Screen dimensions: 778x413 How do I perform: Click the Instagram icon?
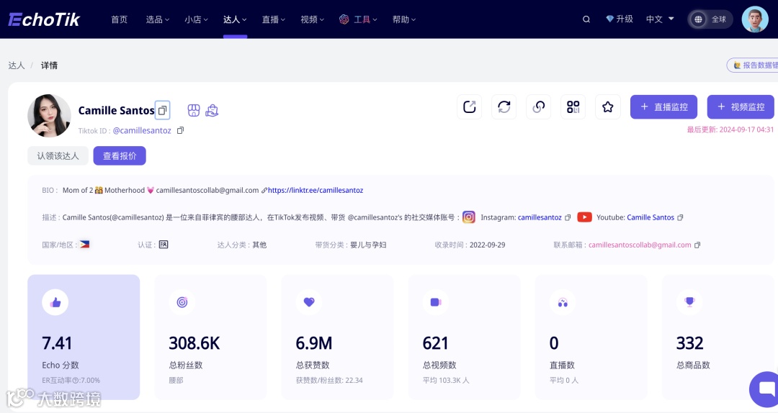click(469, 217)
